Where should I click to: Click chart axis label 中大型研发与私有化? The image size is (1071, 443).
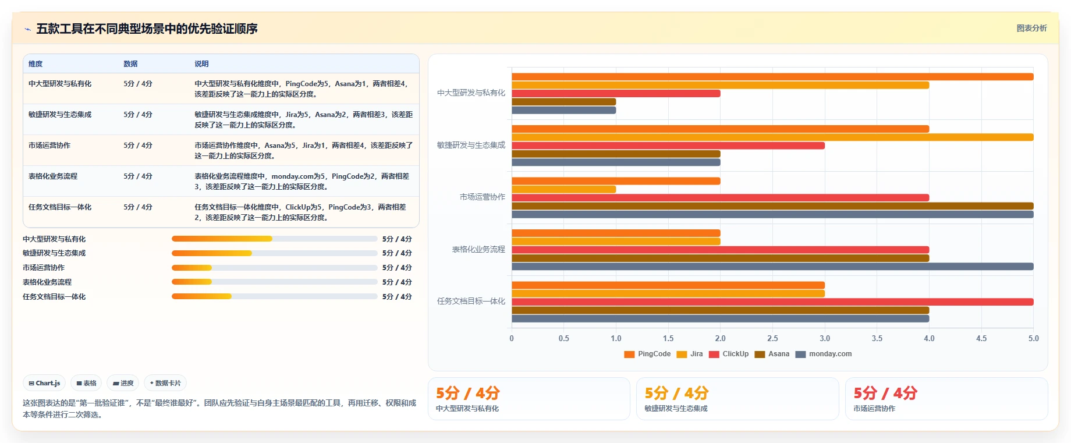click(471, 93)
